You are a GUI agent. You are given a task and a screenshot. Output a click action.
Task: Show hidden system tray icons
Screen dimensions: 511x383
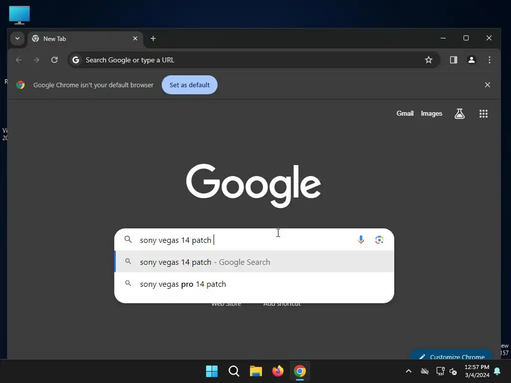pyautogui.click(x=408, y=371)
